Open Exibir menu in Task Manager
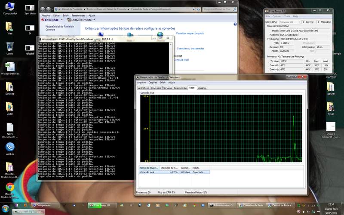Viewport: 344px width, 215px height. 163,83
